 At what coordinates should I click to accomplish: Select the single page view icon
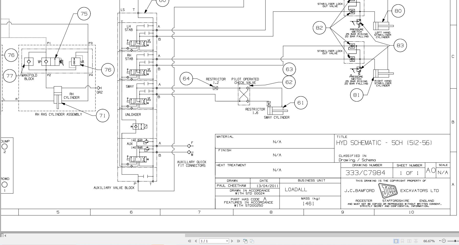(x=396, y=241)
